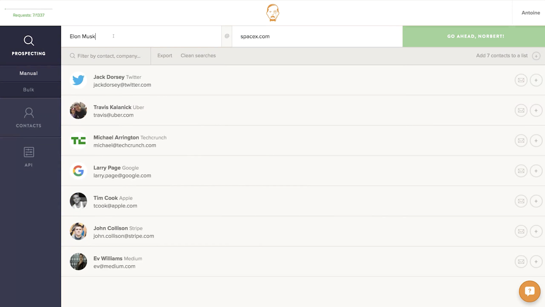
Task: Email Michael Arrington via envelope icon
Action: tap(521, 141)
